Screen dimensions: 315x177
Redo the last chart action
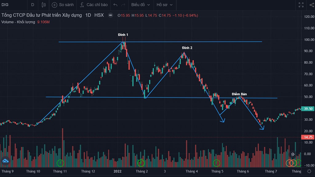(123, 5)
